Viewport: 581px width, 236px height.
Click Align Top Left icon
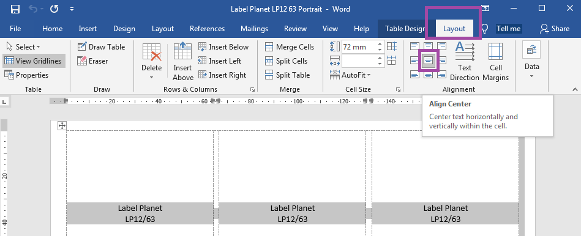[414, 46]
